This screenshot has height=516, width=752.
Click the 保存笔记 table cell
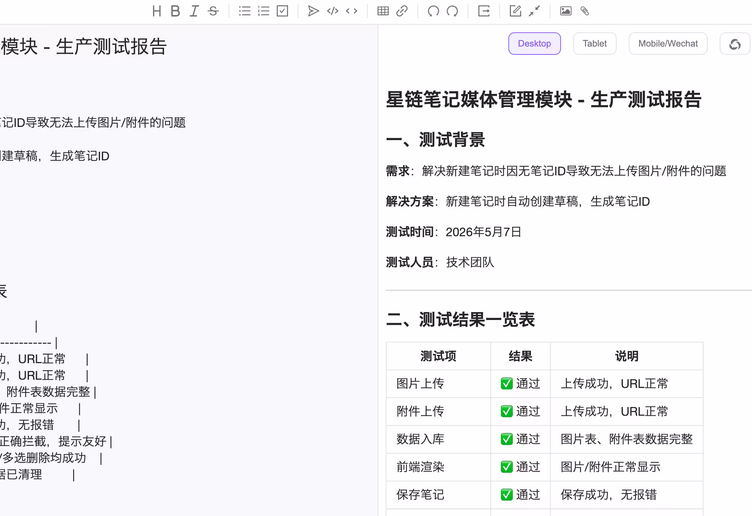pos(438,495)
